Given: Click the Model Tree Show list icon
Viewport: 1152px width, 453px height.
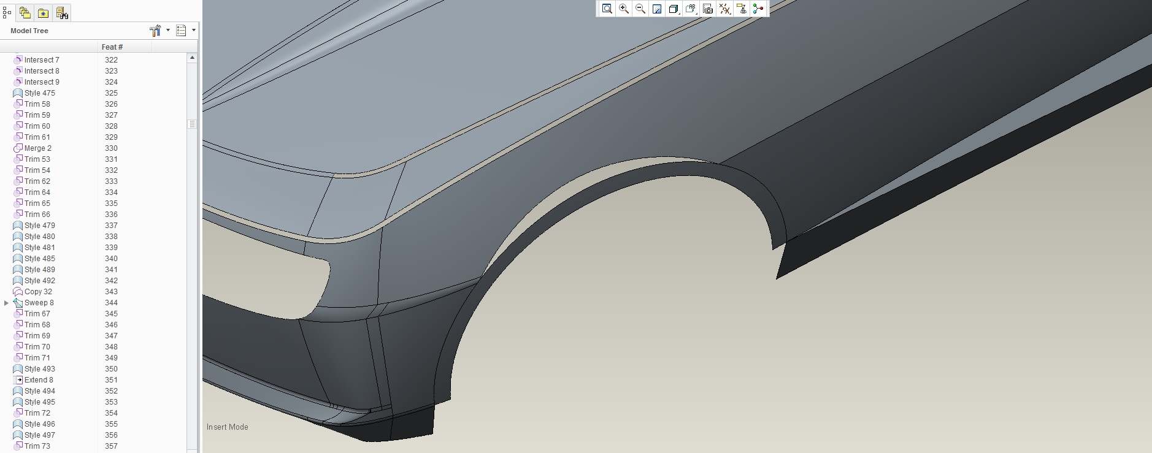Looking at the screenshot, I should pos(181,30).
